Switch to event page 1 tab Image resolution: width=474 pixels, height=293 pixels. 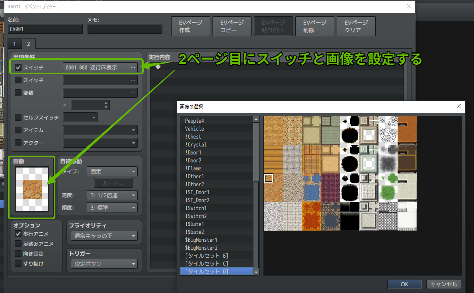pyautogui.click(x=14, y=44)
